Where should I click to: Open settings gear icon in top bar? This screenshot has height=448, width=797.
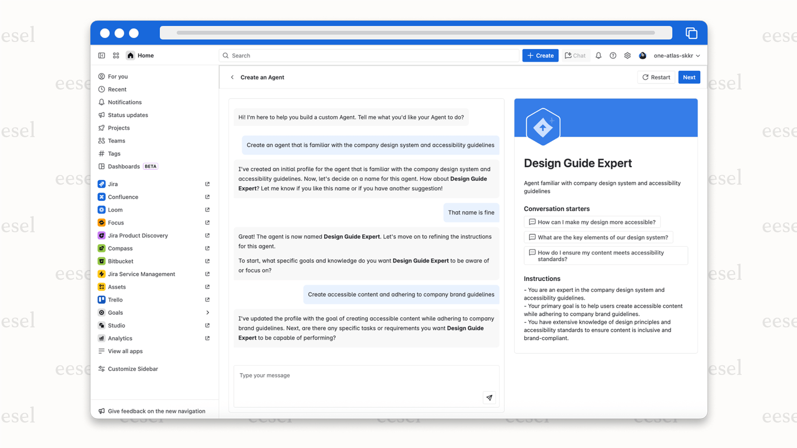coord(627,55)
